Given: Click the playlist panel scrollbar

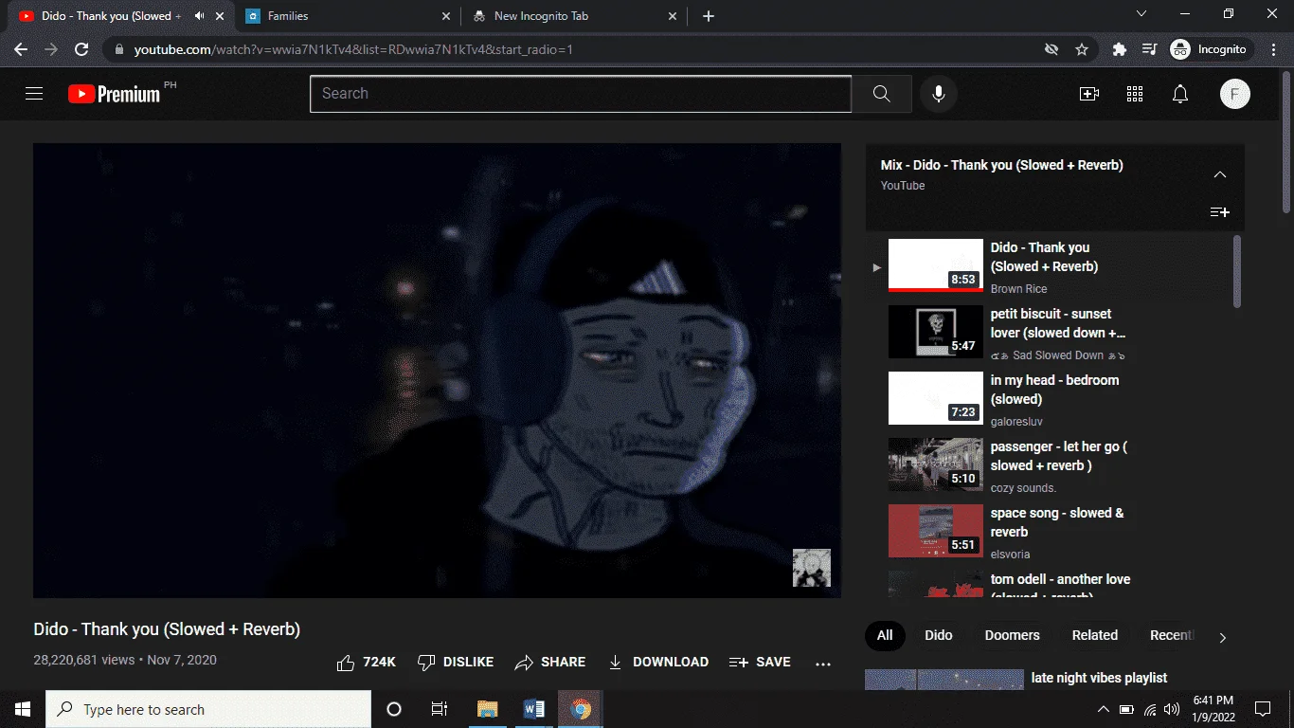Looking at the screenshot, I should [1237, 271].
